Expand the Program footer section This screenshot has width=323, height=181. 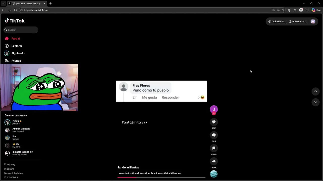click(x=9, y=169)
